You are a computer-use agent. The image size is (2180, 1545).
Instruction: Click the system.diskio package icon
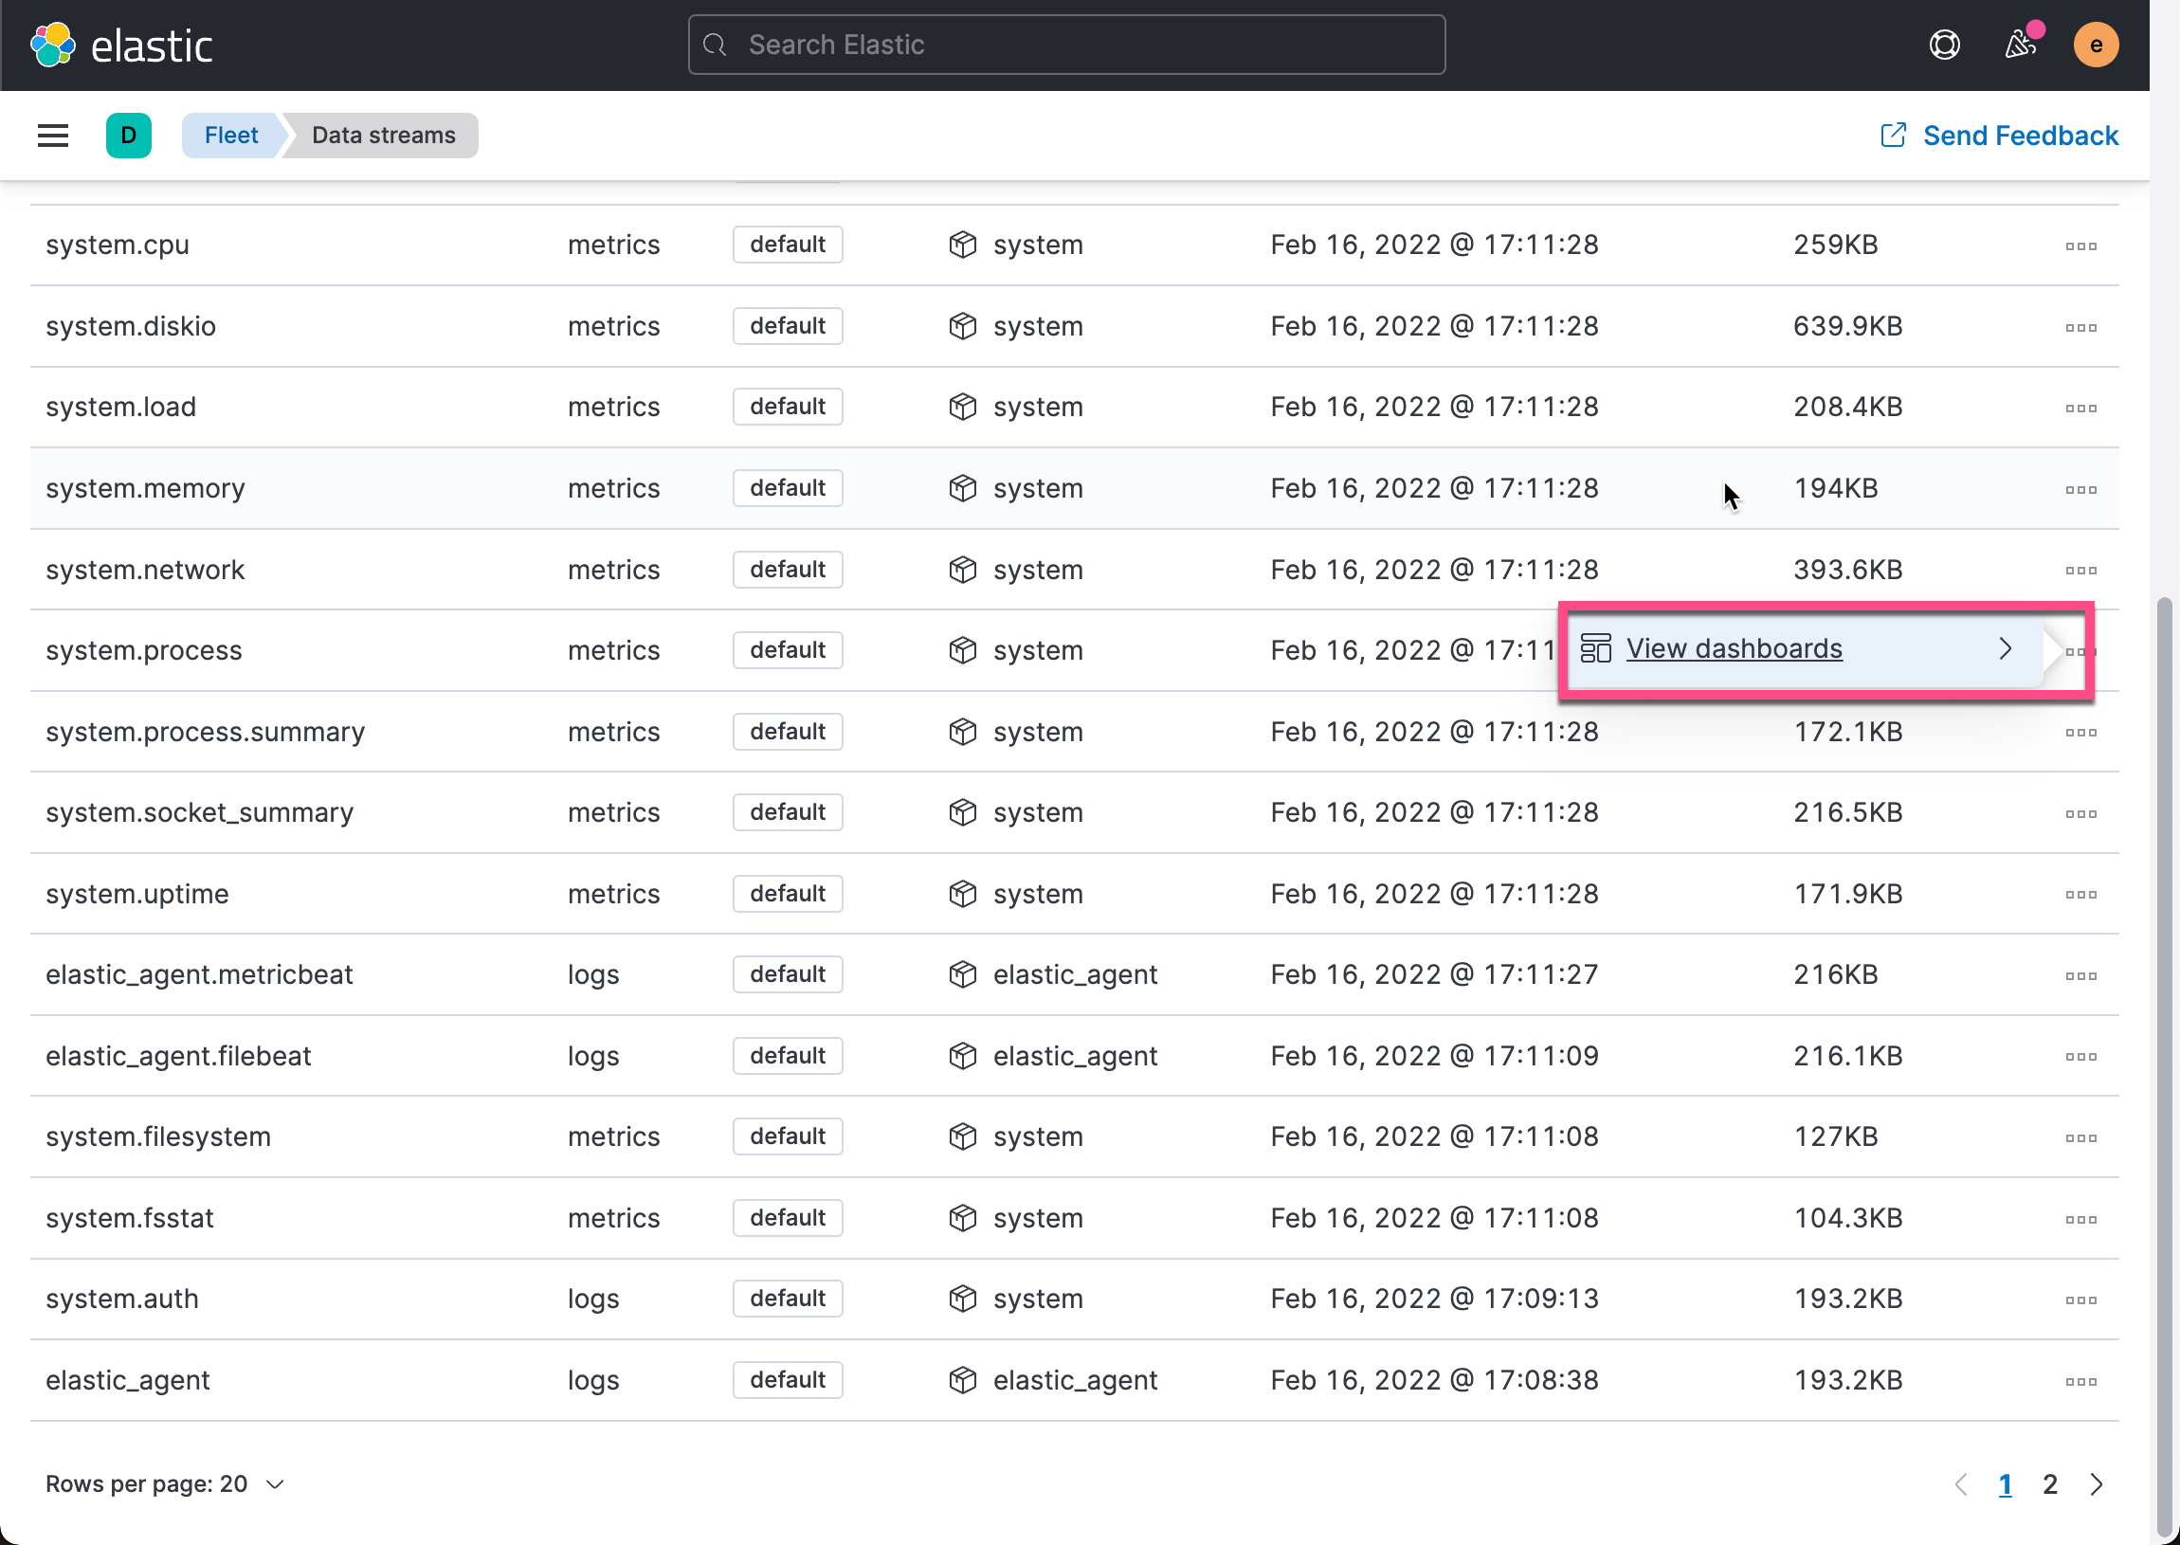click(x=963, y=326)
